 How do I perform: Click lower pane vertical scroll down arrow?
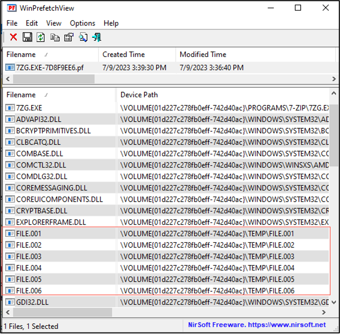click(334, 302)
